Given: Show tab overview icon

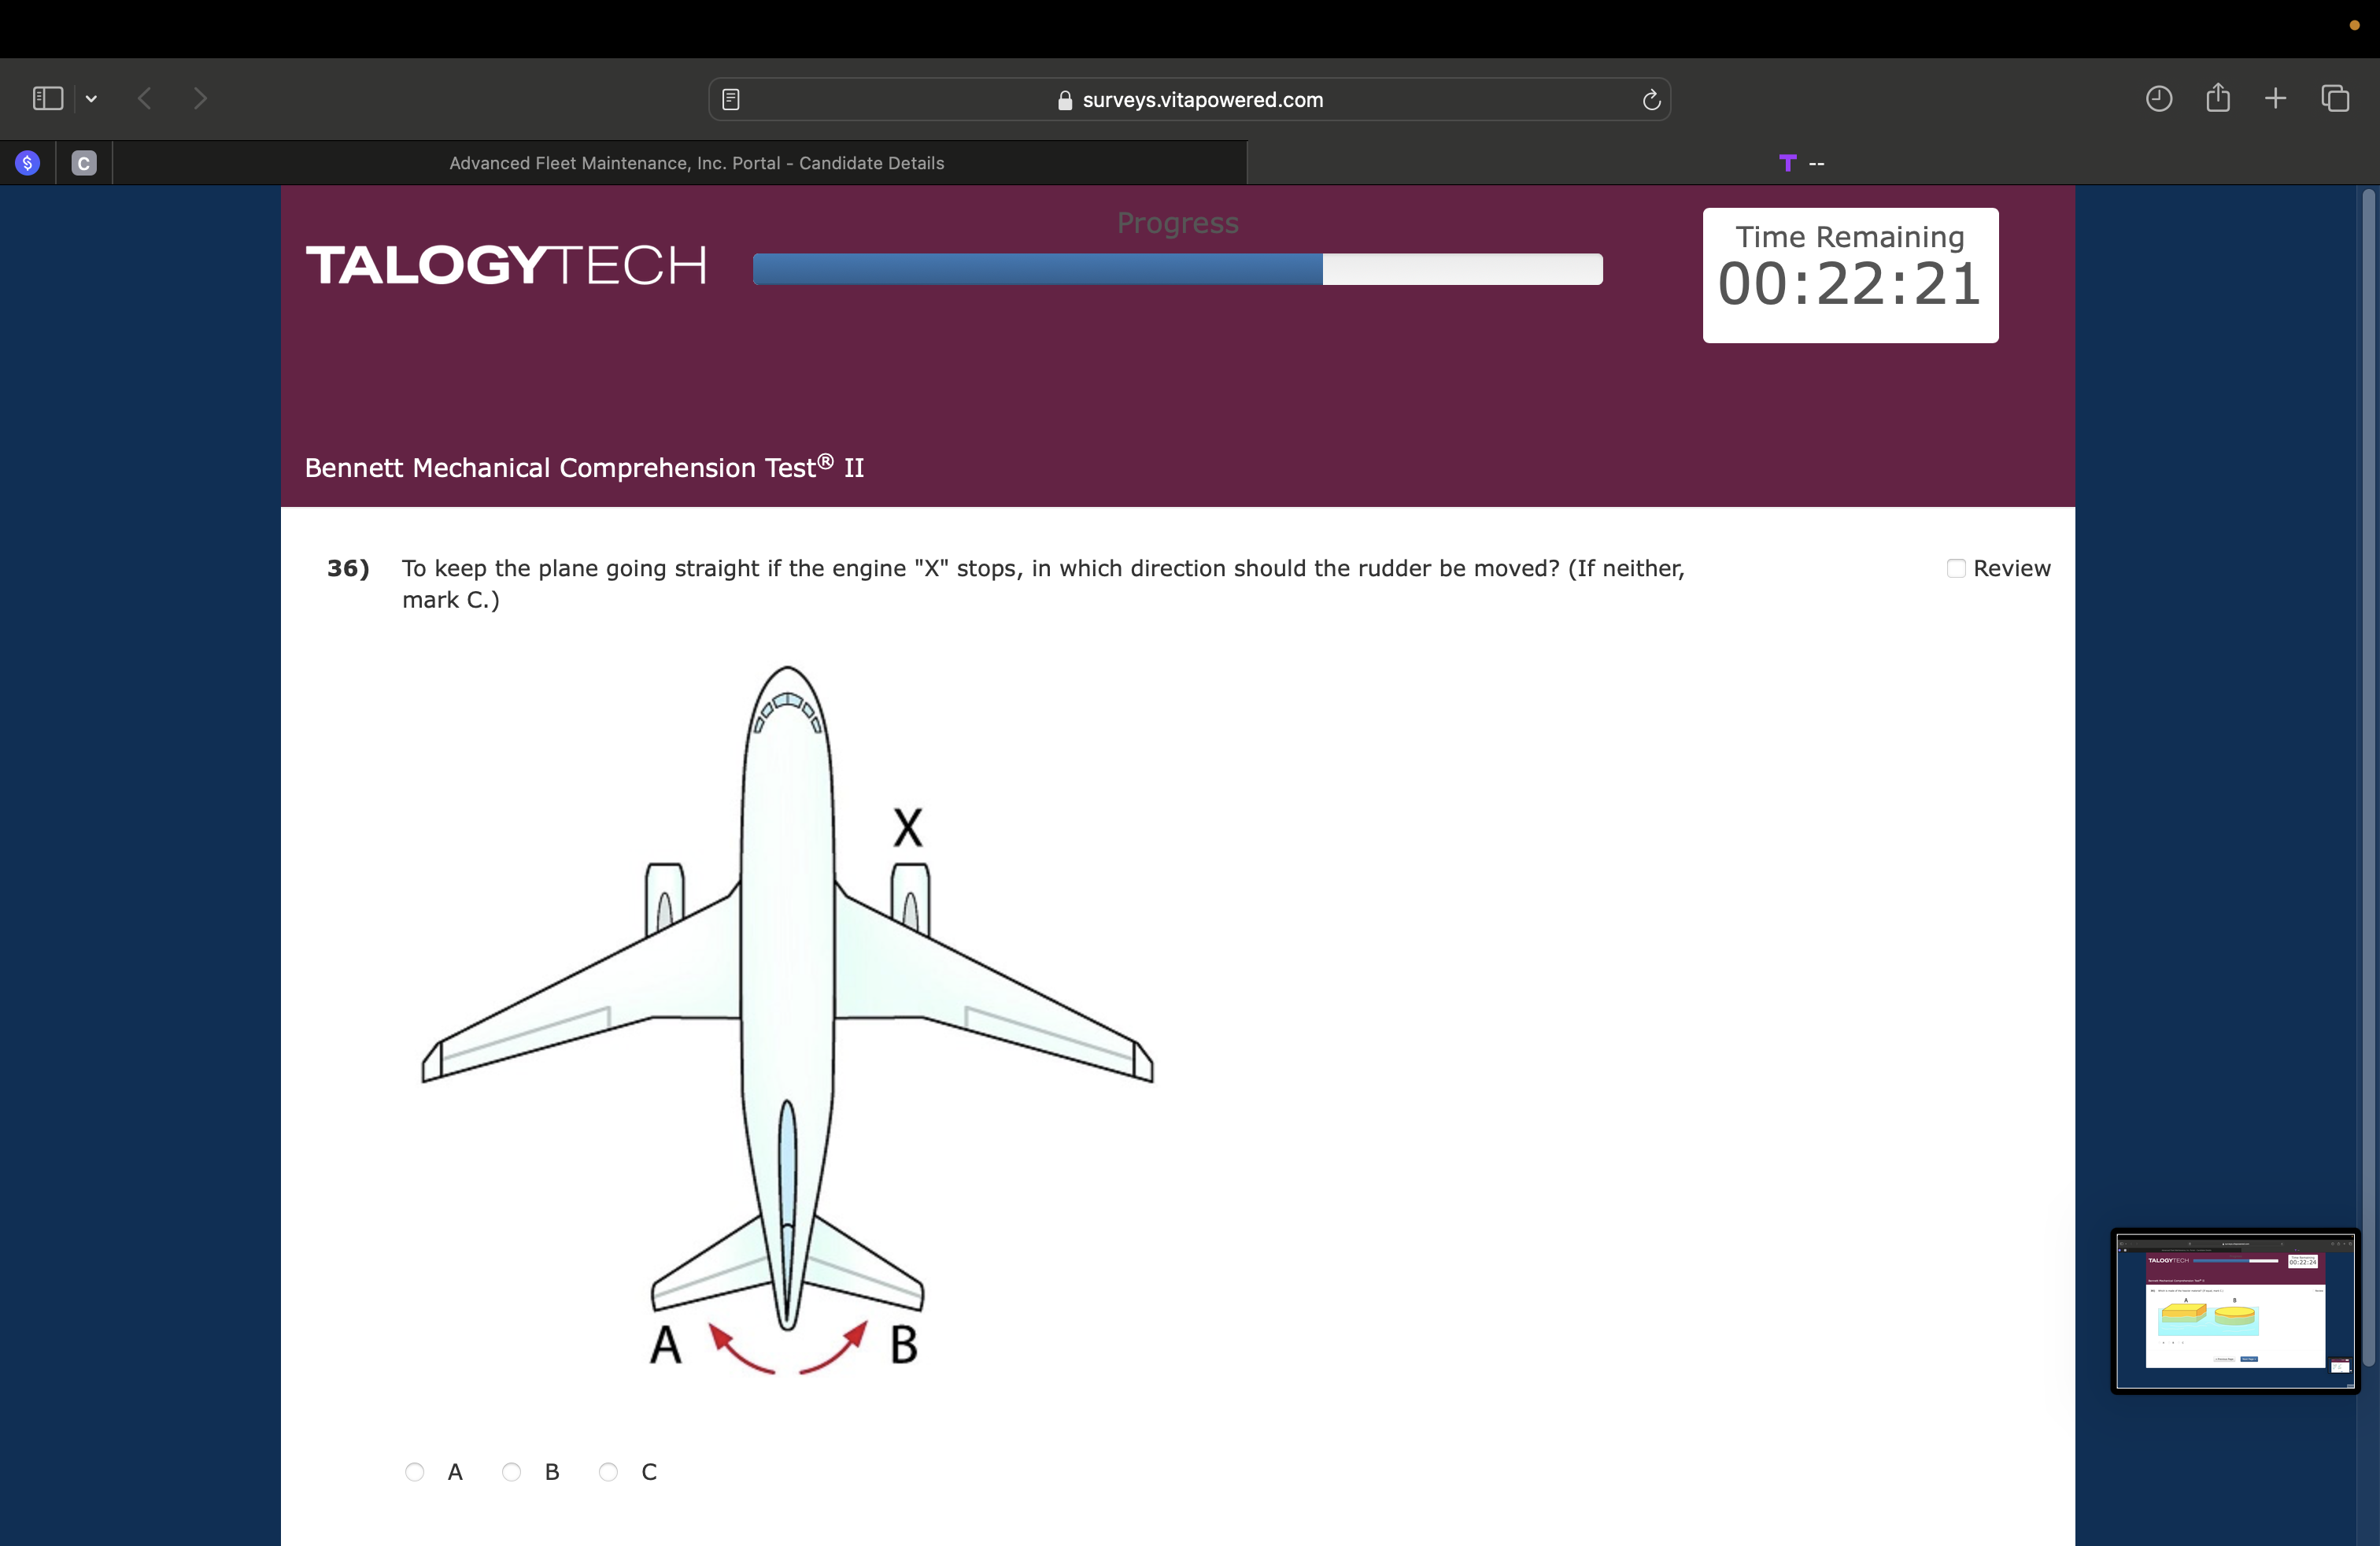Looking at the screenshot, I should (x=2335, y=98).
